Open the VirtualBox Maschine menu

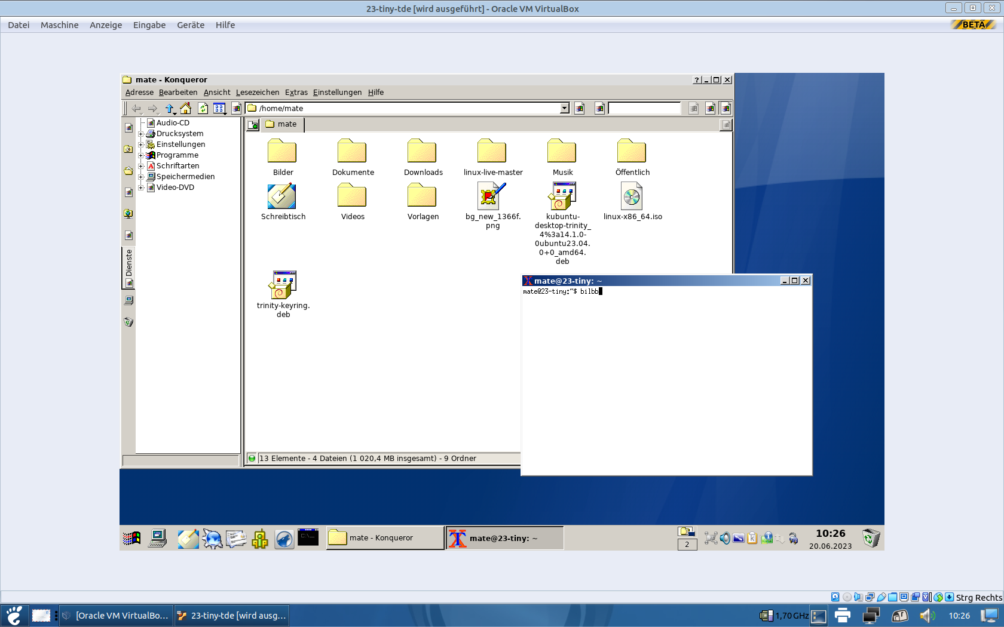pos(60,25)
